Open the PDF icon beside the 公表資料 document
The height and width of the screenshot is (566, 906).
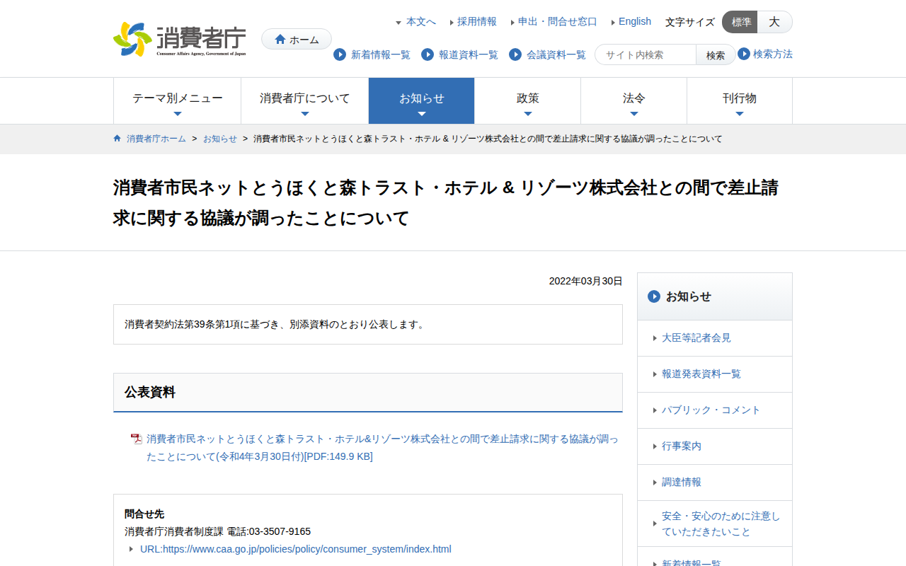[x=134, y=439]
